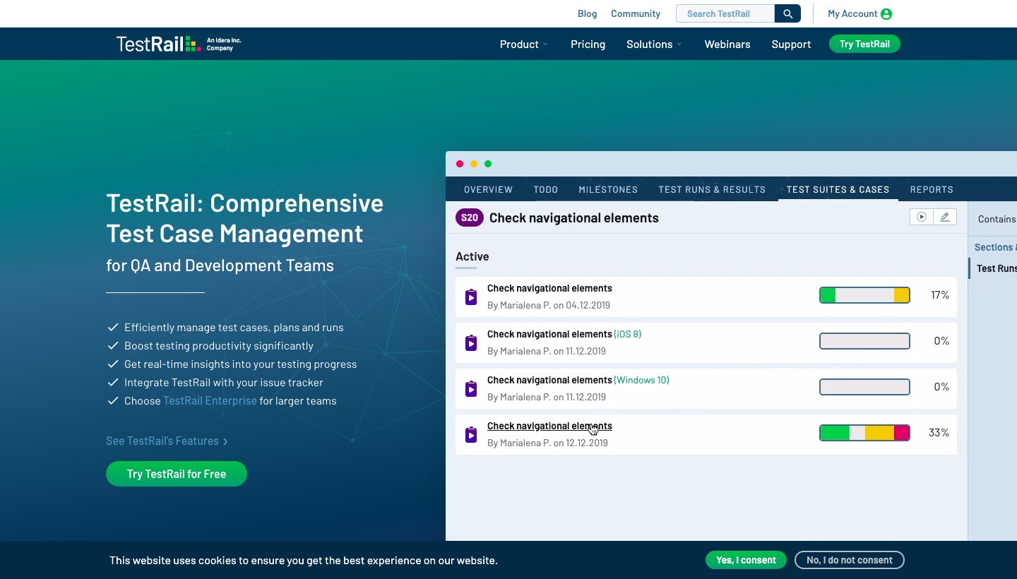Click No, I do not consent button

coord(850,560)
